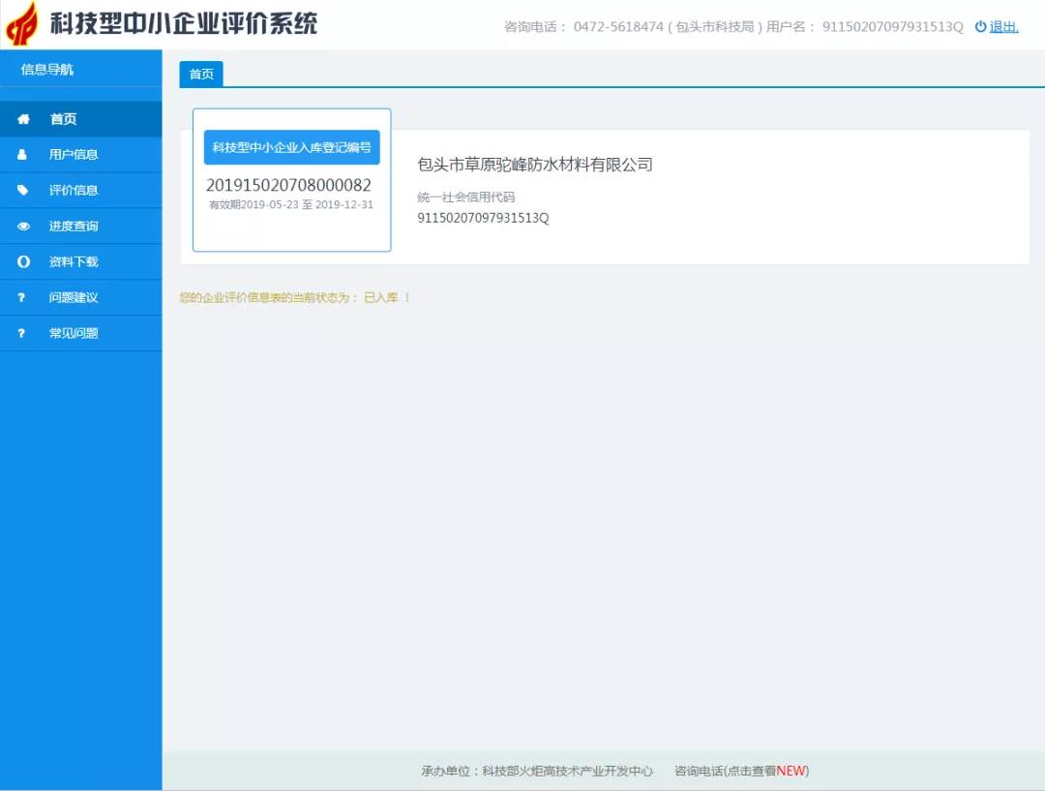This screenshot has height=791, width=1045.
Task: Select registration number 201915020708000082
Action: 288,186
